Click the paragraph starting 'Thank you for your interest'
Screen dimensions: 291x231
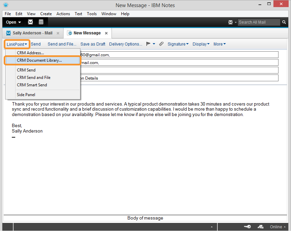(x=141, y=109)
